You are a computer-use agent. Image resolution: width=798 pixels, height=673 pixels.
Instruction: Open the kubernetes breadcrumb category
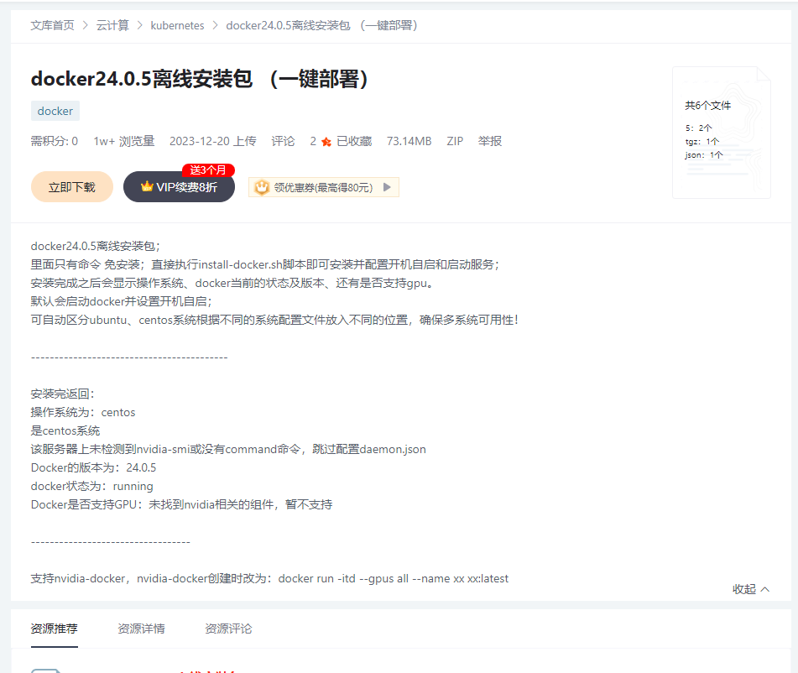click(177, 25)
